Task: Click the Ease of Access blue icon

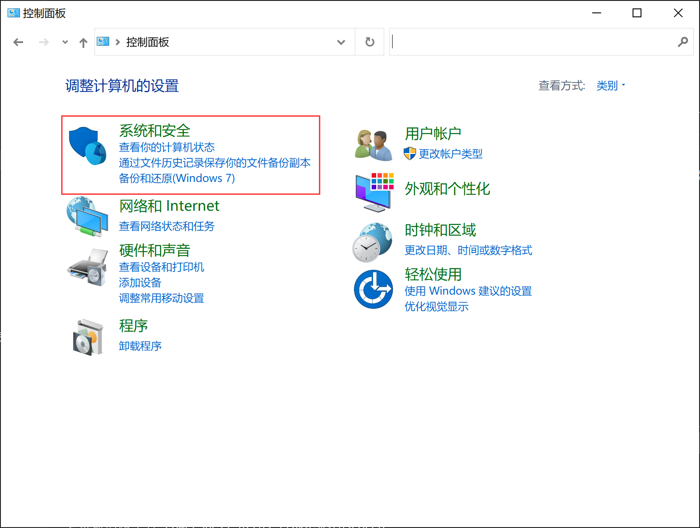Action: pos(373,289)
